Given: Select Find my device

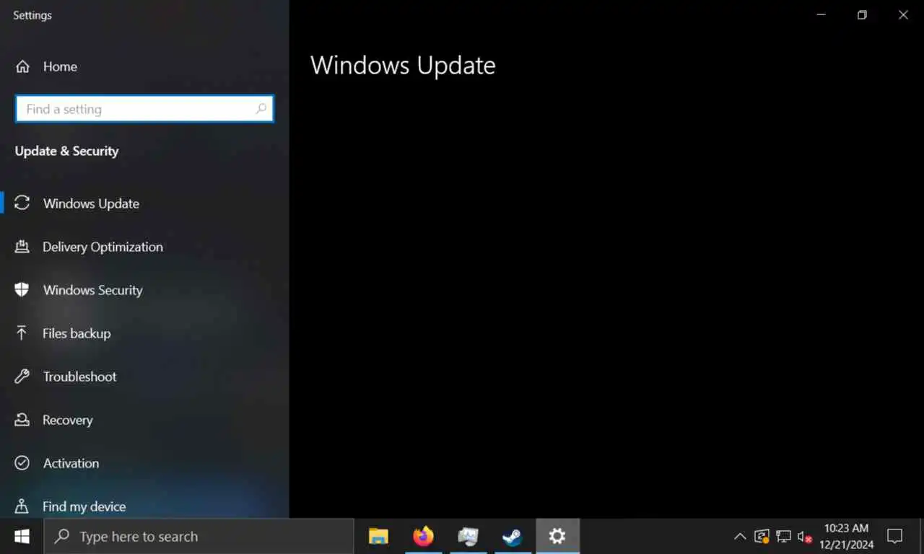Looking at the screenshot, I should pyautogui.click(x=144, y=506).
